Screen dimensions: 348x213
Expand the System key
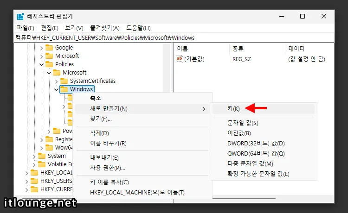pyautogui.click(x=34, y=157)
